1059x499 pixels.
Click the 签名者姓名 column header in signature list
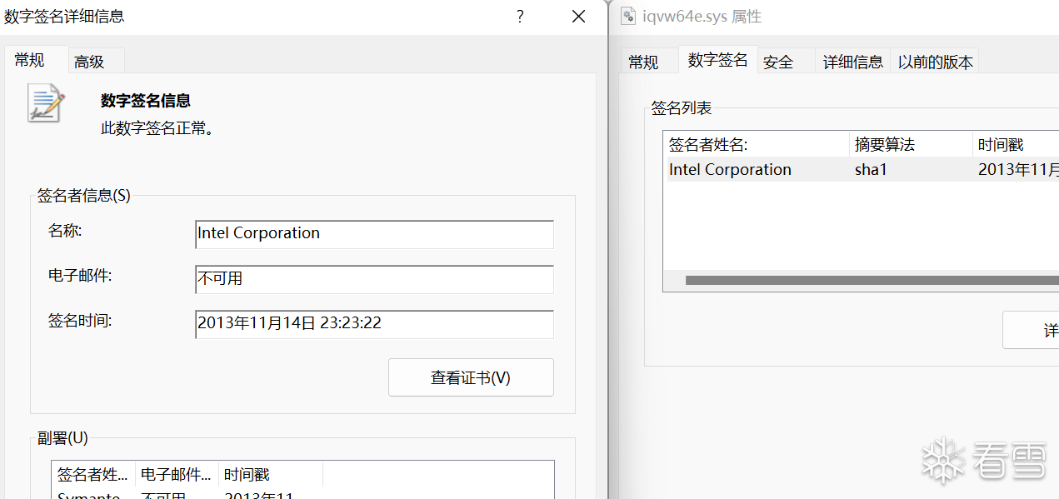pos(756,145)
